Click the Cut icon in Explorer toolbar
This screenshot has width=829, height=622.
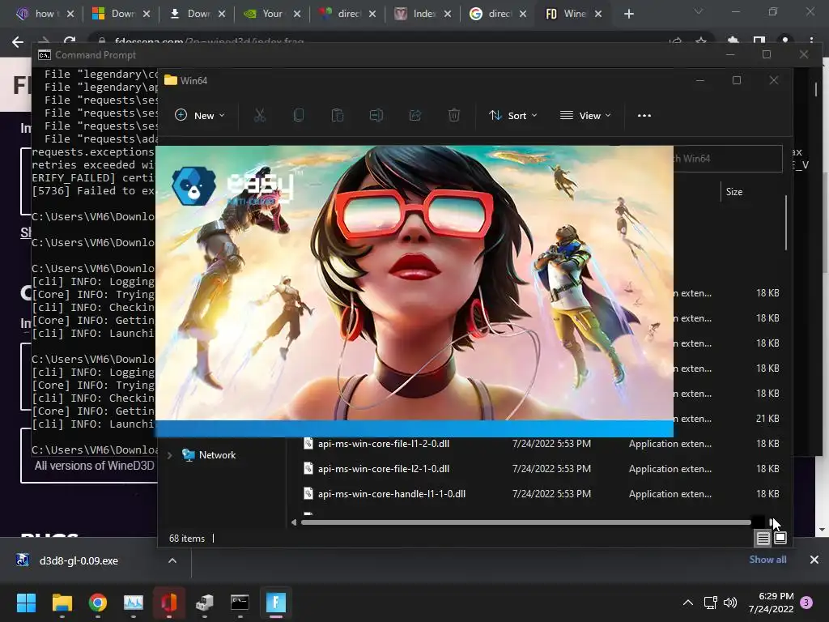click(260, 115)
